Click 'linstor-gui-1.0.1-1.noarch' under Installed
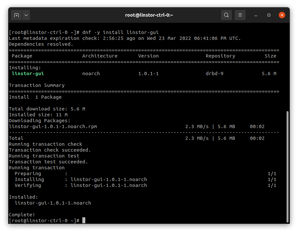Viewport: 298px width, 233px height. pos(53,203)
